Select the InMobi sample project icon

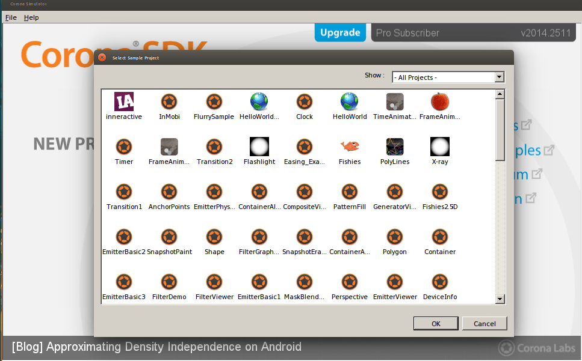click(x=169, y=102)
